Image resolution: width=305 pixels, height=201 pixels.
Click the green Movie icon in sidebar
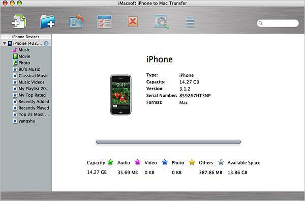(15, 56)
